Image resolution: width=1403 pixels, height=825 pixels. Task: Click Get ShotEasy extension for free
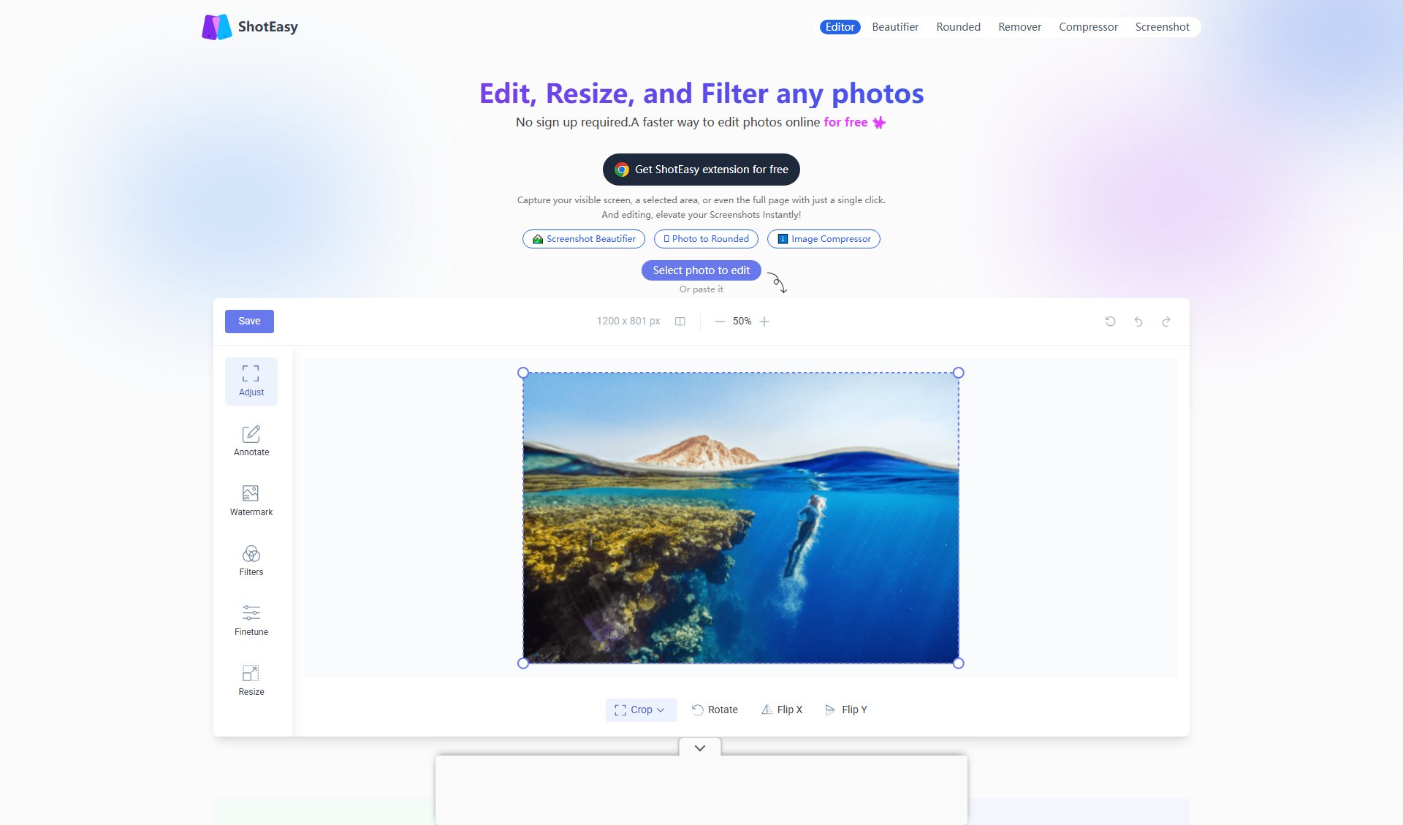701,169
